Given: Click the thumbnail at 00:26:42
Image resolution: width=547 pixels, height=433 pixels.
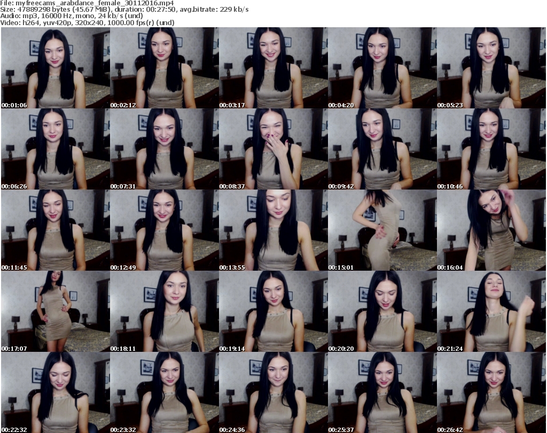Looking at the screenshot, I should [491, 392].
